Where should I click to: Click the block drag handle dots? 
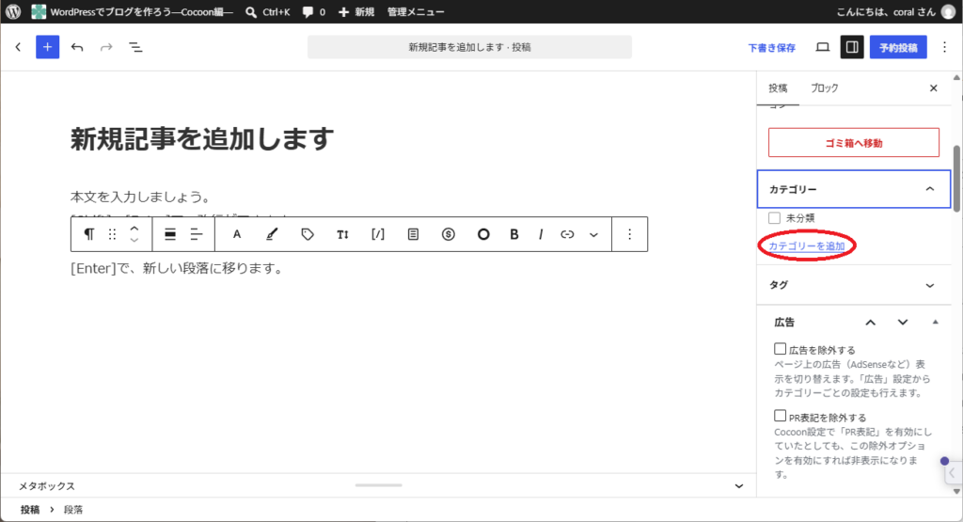click(113, 234)
